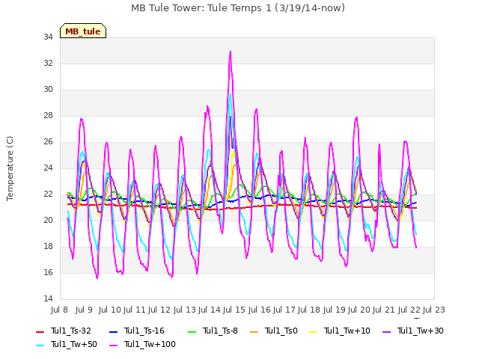Click the yellow Tul1_Tw+10 legend swatch
The width and height of the screenshot is (479, 359).
click(x=313, y=331)
